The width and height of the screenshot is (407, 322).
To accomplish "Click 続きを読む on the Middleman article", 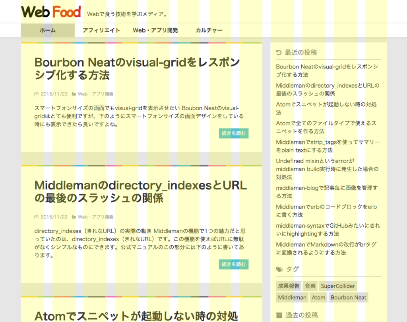I will coord(233,264).
